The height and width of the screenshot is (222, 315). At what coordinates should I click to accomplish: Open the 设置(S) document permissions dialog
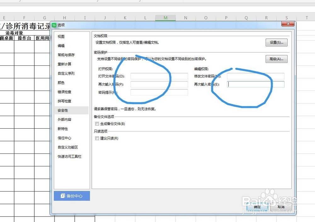pyautogui.click(x=276, y=42)
